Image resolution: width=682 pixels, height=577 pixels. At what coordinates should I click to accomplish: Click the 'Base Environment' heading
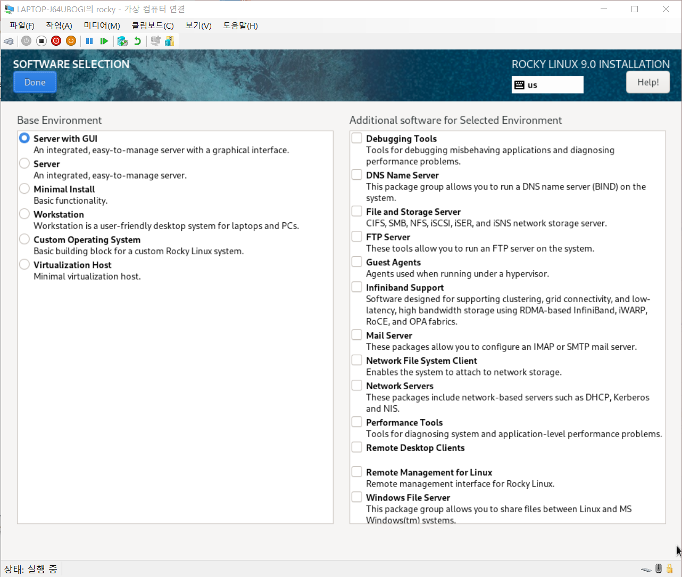tap(60, 120)
